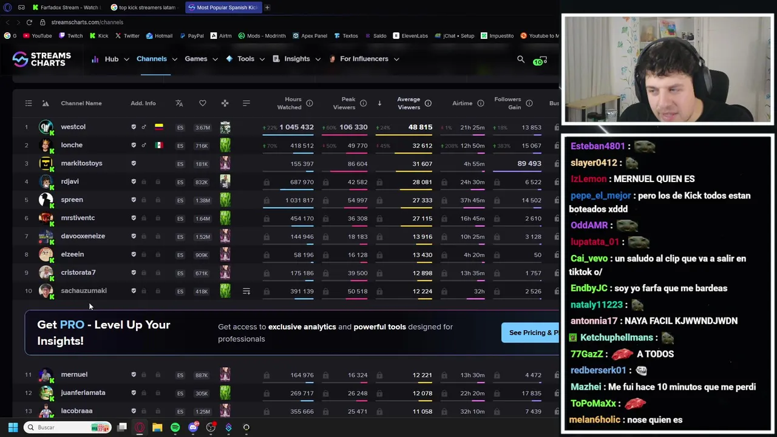
Task: Click the sachauzumaki row list icon
Action: [x=246, y=292]
